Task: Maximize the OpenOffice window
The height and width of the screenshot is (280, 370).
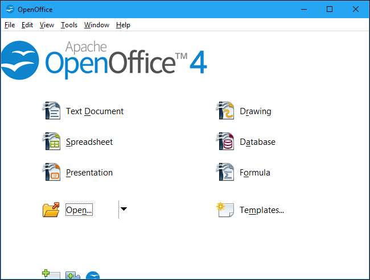Action: [330, 10]
